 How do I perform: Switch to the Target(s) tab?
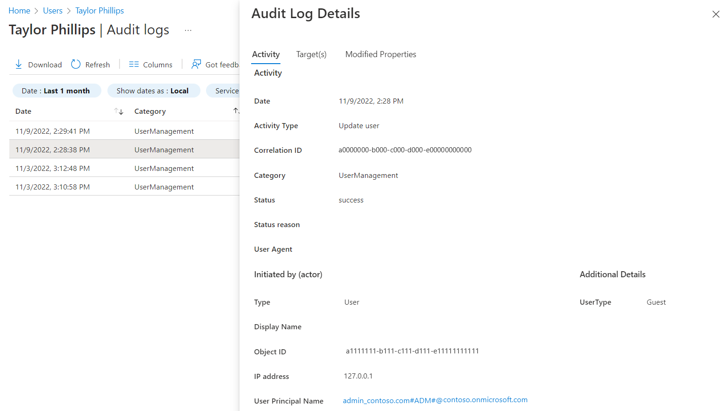tap(311, 54)
